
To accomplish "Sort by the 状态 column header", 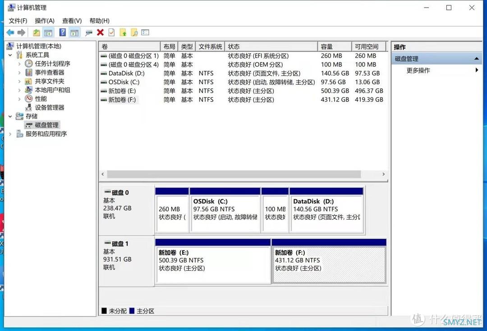I will 271,46.
